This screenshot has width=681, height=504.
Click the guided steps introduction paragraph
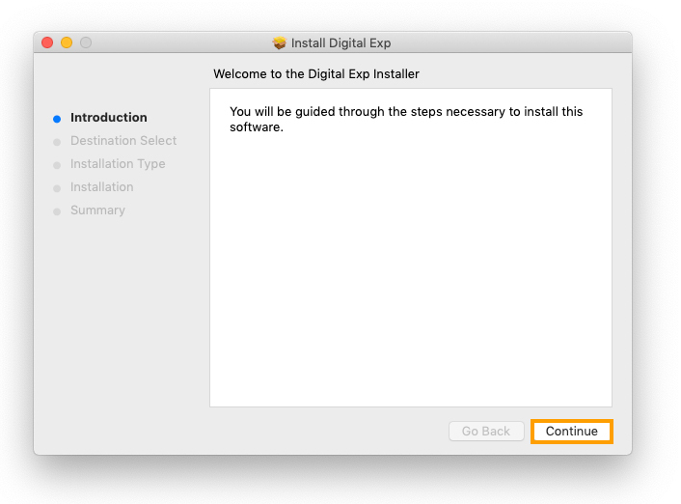(x=406, y=119)
